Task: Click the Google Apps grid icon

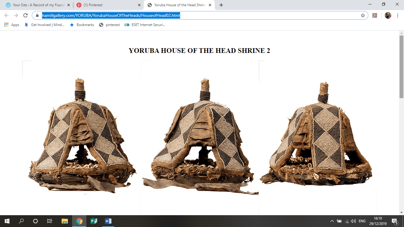Action: [x=6, y=25]
